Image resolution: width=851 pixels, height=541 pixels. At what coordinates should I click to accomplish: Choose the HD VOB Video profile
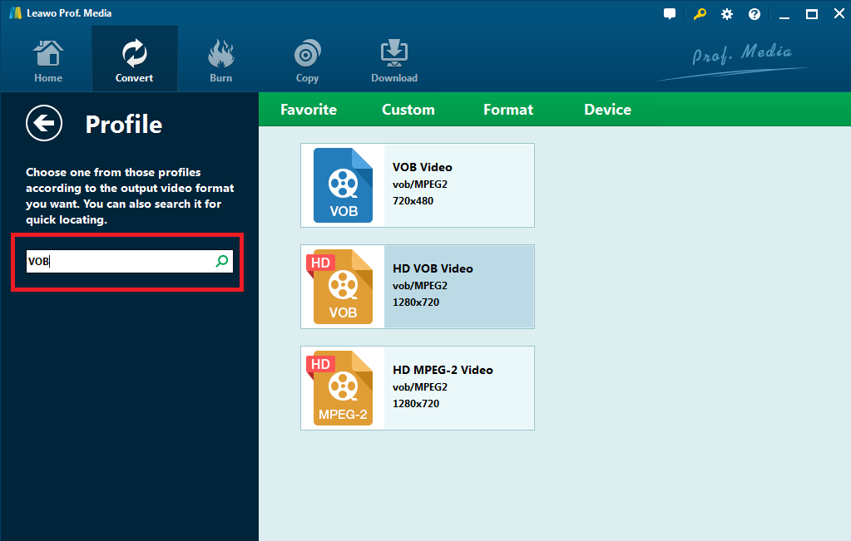point(458,286)
